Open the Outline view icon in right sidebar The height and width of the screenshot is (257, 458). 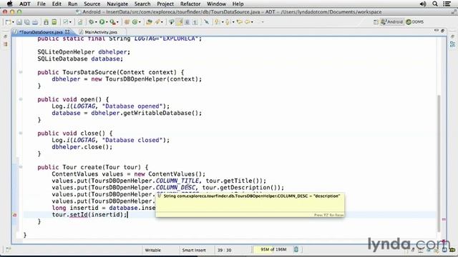(452, 44)
